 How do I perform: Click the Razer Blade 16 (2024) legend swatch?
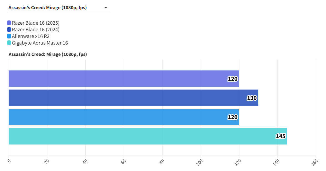tap(9, 30)
